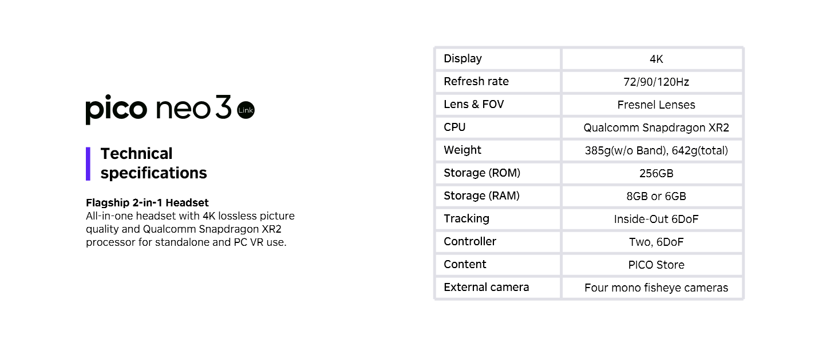The image size is (838, 343).
Task: Click the 8GB or 6GB RAM cell
Action: tap(653, 196)
